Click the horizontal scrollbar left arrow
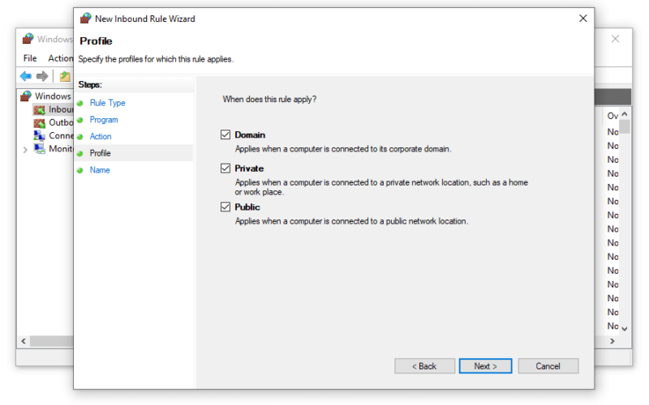Image resolution: width=649 pixels, height=405 pixels. [x=24, y=341]
